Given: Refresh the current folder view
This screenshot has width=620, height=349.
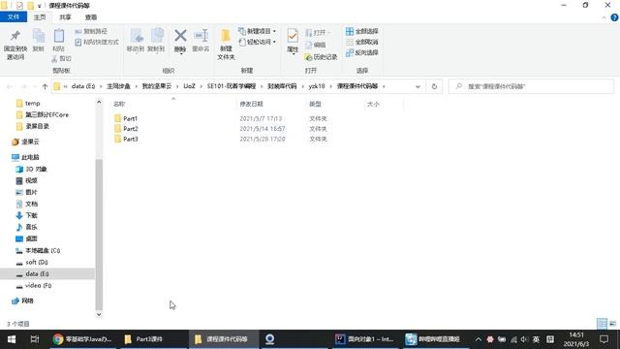Looking at the screenshot, I should (x=434, y=86).
